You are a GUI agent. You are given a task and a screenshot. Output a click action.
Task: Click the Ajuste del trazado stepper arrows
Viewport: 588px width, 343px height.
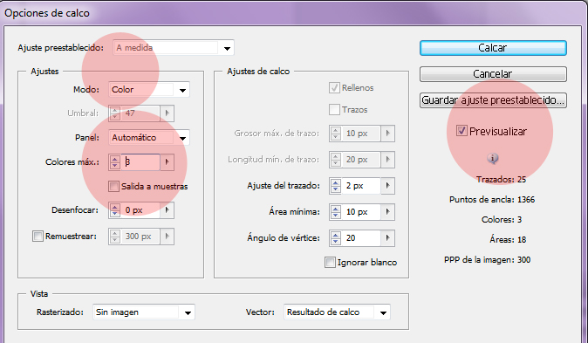(336, 186)
